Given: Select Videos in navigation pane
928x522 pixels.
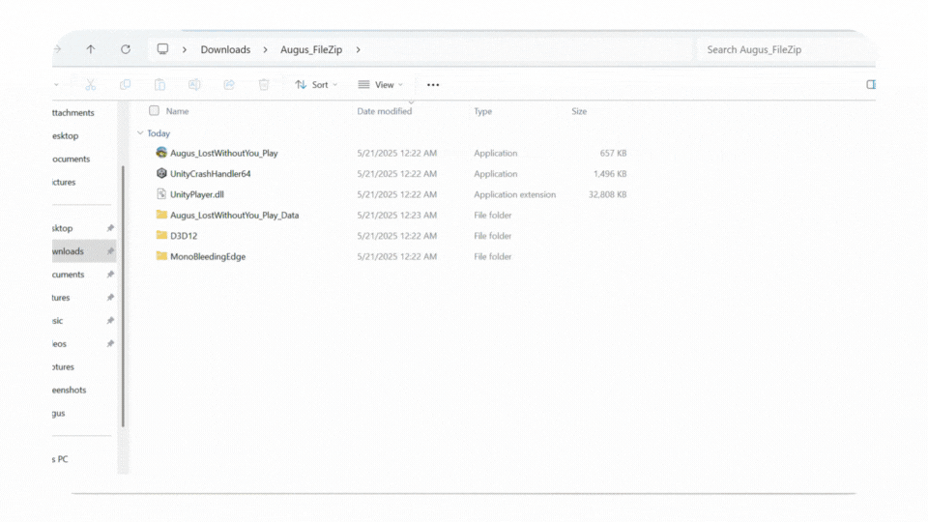Looking at the screenshot, I should click(59, 344).
